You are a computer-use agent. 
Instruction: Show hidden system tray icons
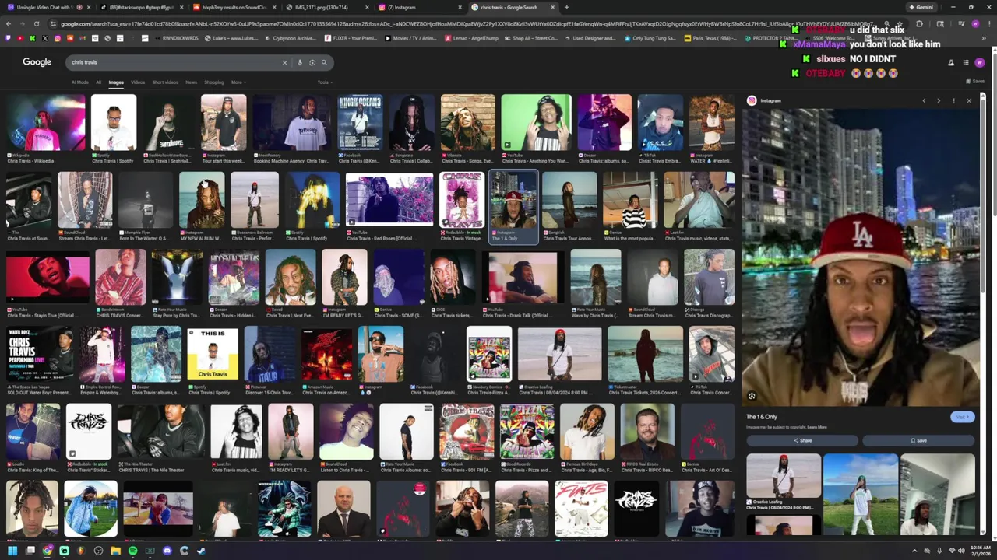click(x=914, y=551)
